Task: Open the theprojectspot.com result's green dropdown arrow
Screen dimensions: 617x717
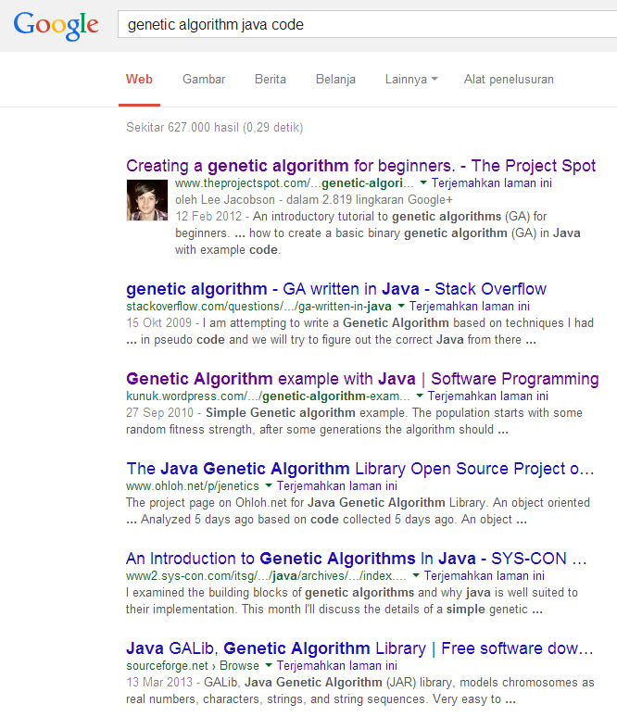Action: 423,183
